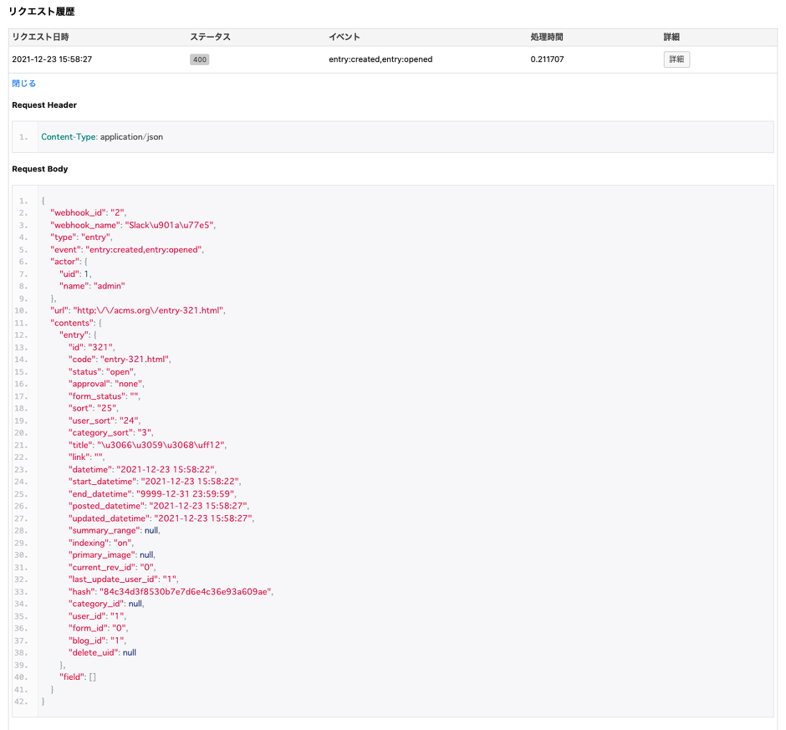Click the "end_datetime" line in JSON
This screenshot has height=730, width=786.
pyautogui.click(x=152, y=493)
